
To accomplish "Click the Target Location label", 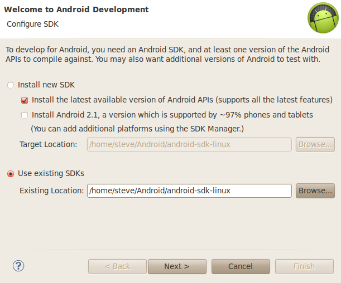I will point(49,144).
